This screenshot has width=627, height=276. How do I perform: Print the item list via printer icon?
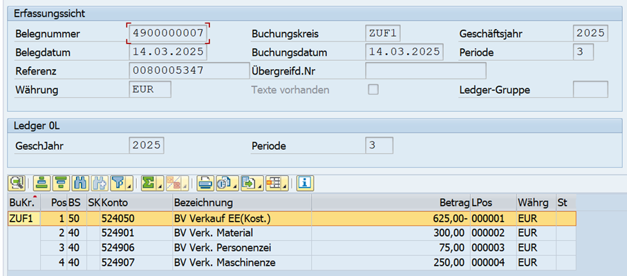pos(205,183)
